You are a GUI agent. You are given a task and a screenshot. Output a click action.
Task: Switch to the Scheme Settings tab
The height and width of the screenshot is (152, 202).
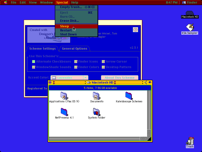coord(42,49)
